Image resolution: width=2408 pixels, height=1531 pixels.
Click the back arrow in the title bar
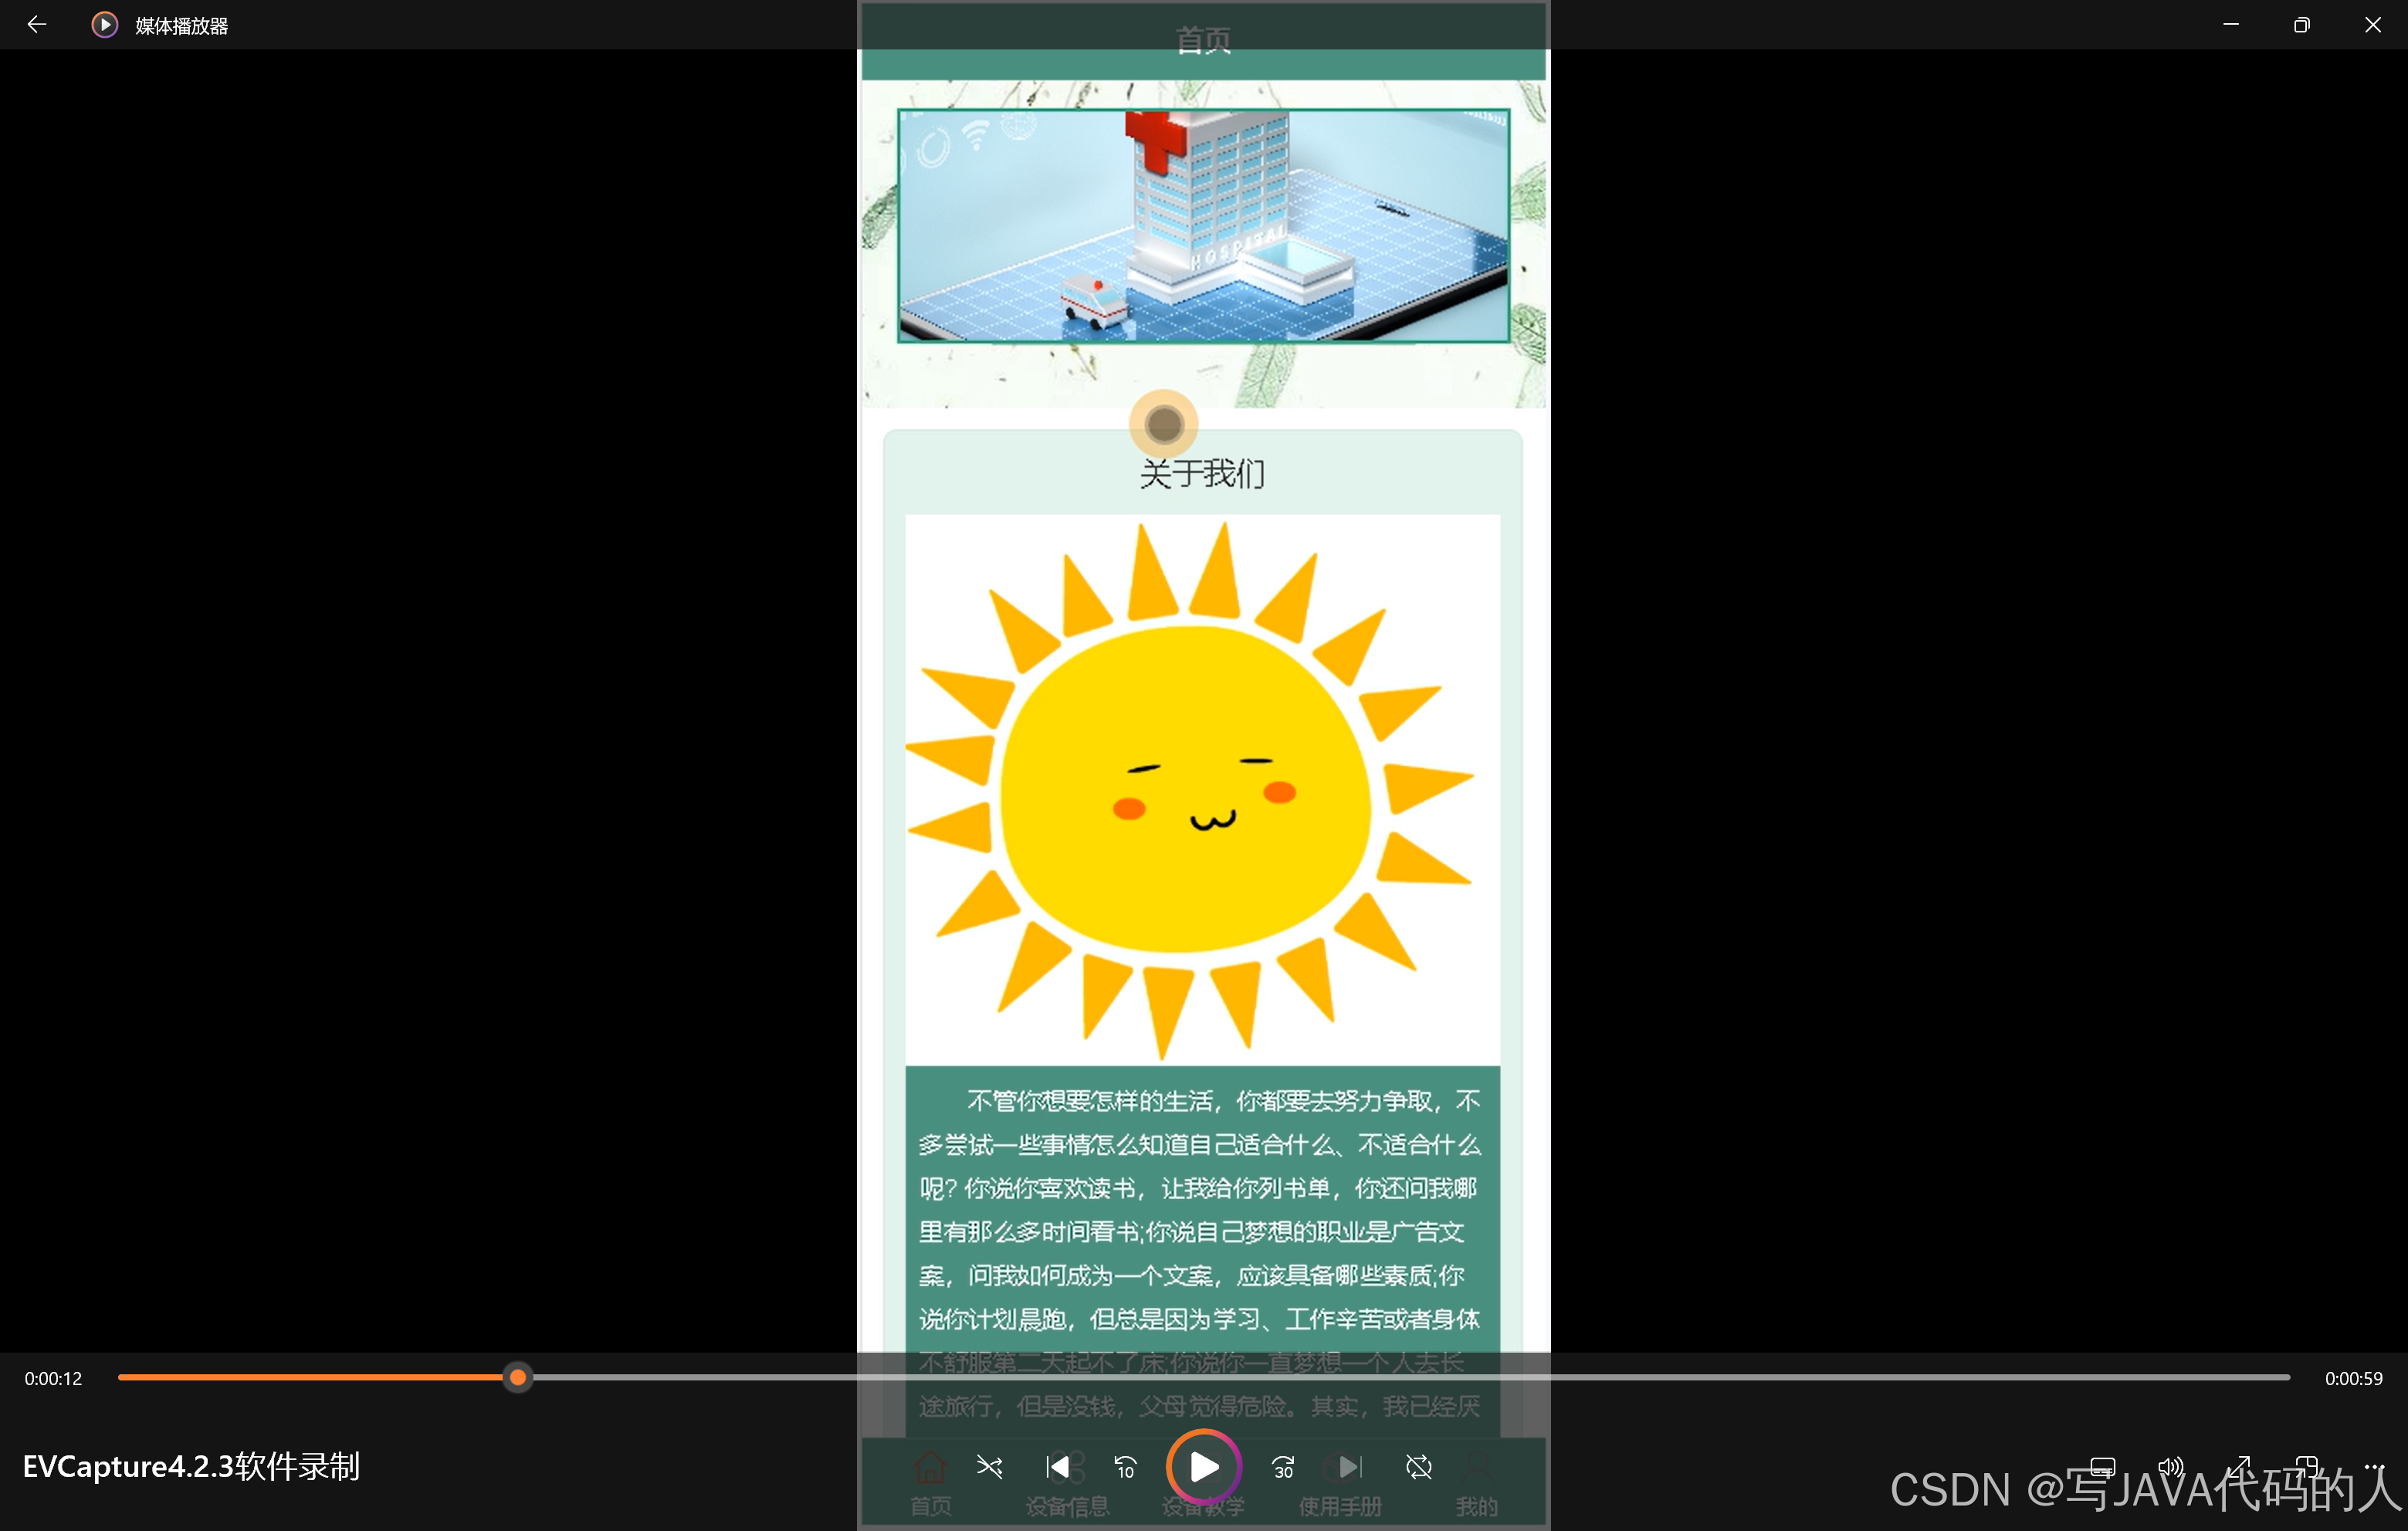pos(36,25)
